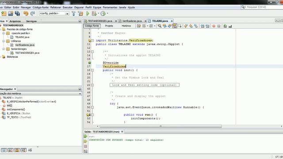Click Shift Line Right icon
283x159 pixels.
207,26
